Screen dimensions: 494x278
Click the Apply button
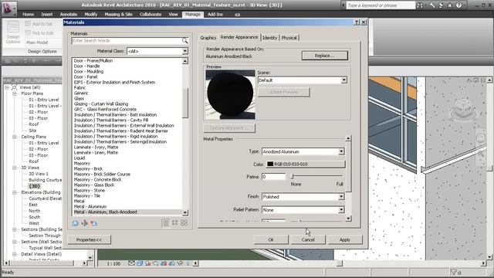(x=345, y=240)
